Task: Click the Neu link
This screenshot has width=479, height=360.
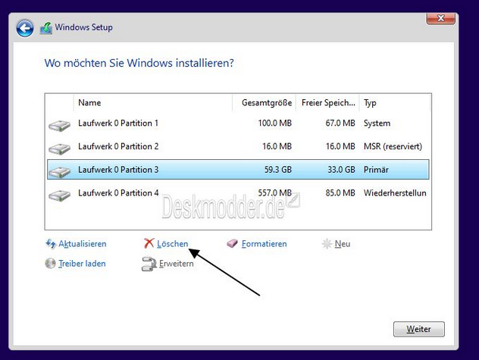Action: tap(343, 244)
